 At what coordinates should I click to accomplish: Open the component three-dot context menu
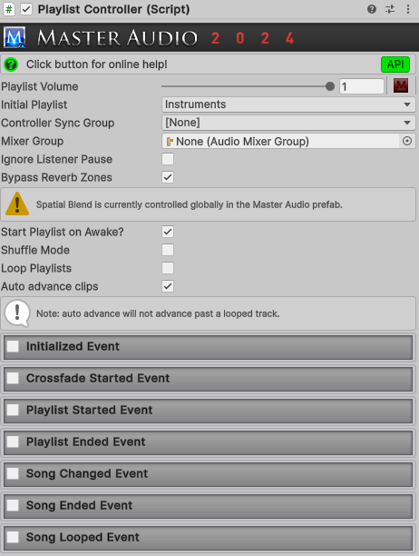[408, 9]
